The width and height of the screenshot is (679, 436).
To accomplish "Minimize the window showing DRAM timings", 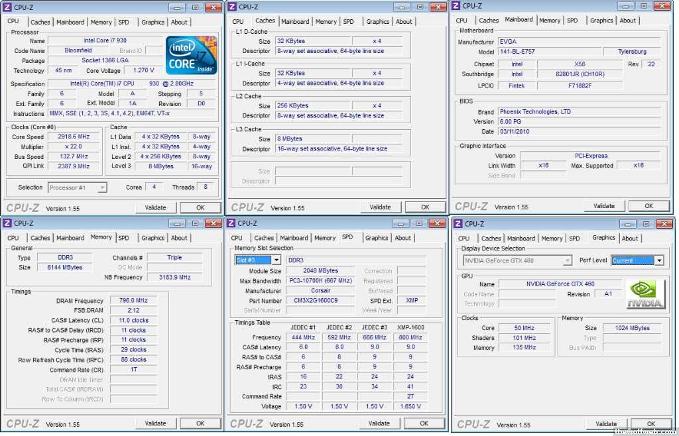I will (x=173, y=223).
